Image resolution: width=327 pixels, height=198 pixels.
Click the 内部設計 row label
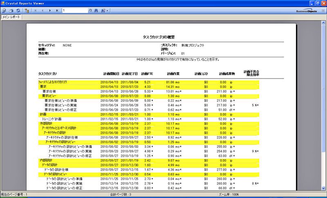pos(46,160)
